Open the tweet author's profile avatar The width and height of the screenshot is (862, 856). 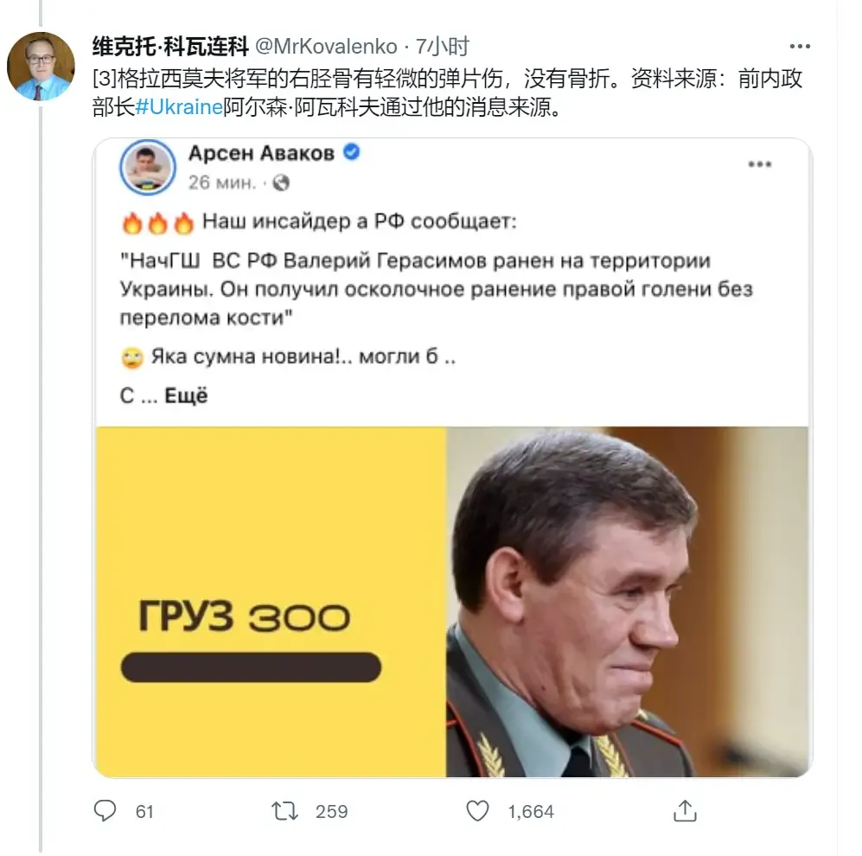point(41,66)
